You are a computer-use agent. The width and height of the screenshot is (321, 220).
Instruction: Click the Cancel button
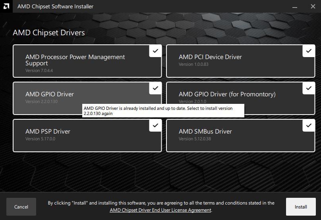coord(21,207)
